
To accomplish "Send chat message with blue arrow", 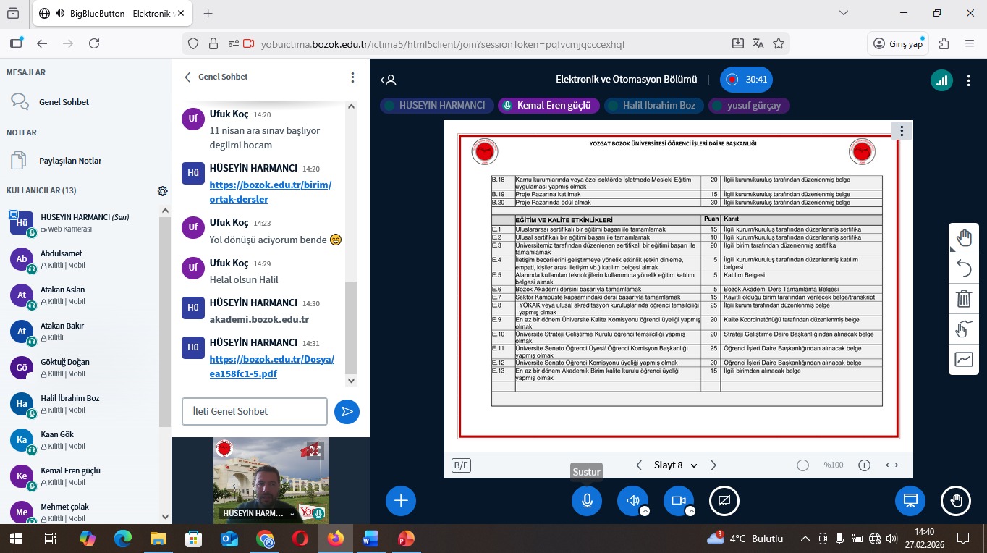I will tap(347, 412).
